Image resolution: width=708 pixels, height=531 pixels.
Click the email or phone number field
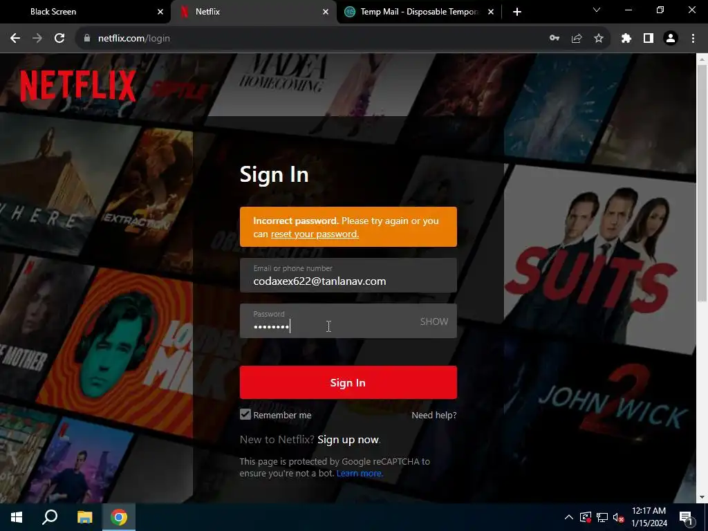[348, 275]
